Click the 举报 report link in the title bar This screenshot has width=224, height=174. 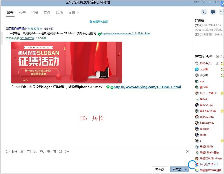click(196, 2)
